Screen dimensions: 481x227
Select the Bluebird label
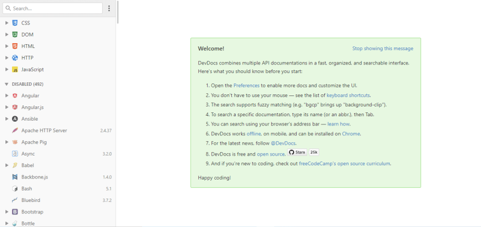pos(31,200)
